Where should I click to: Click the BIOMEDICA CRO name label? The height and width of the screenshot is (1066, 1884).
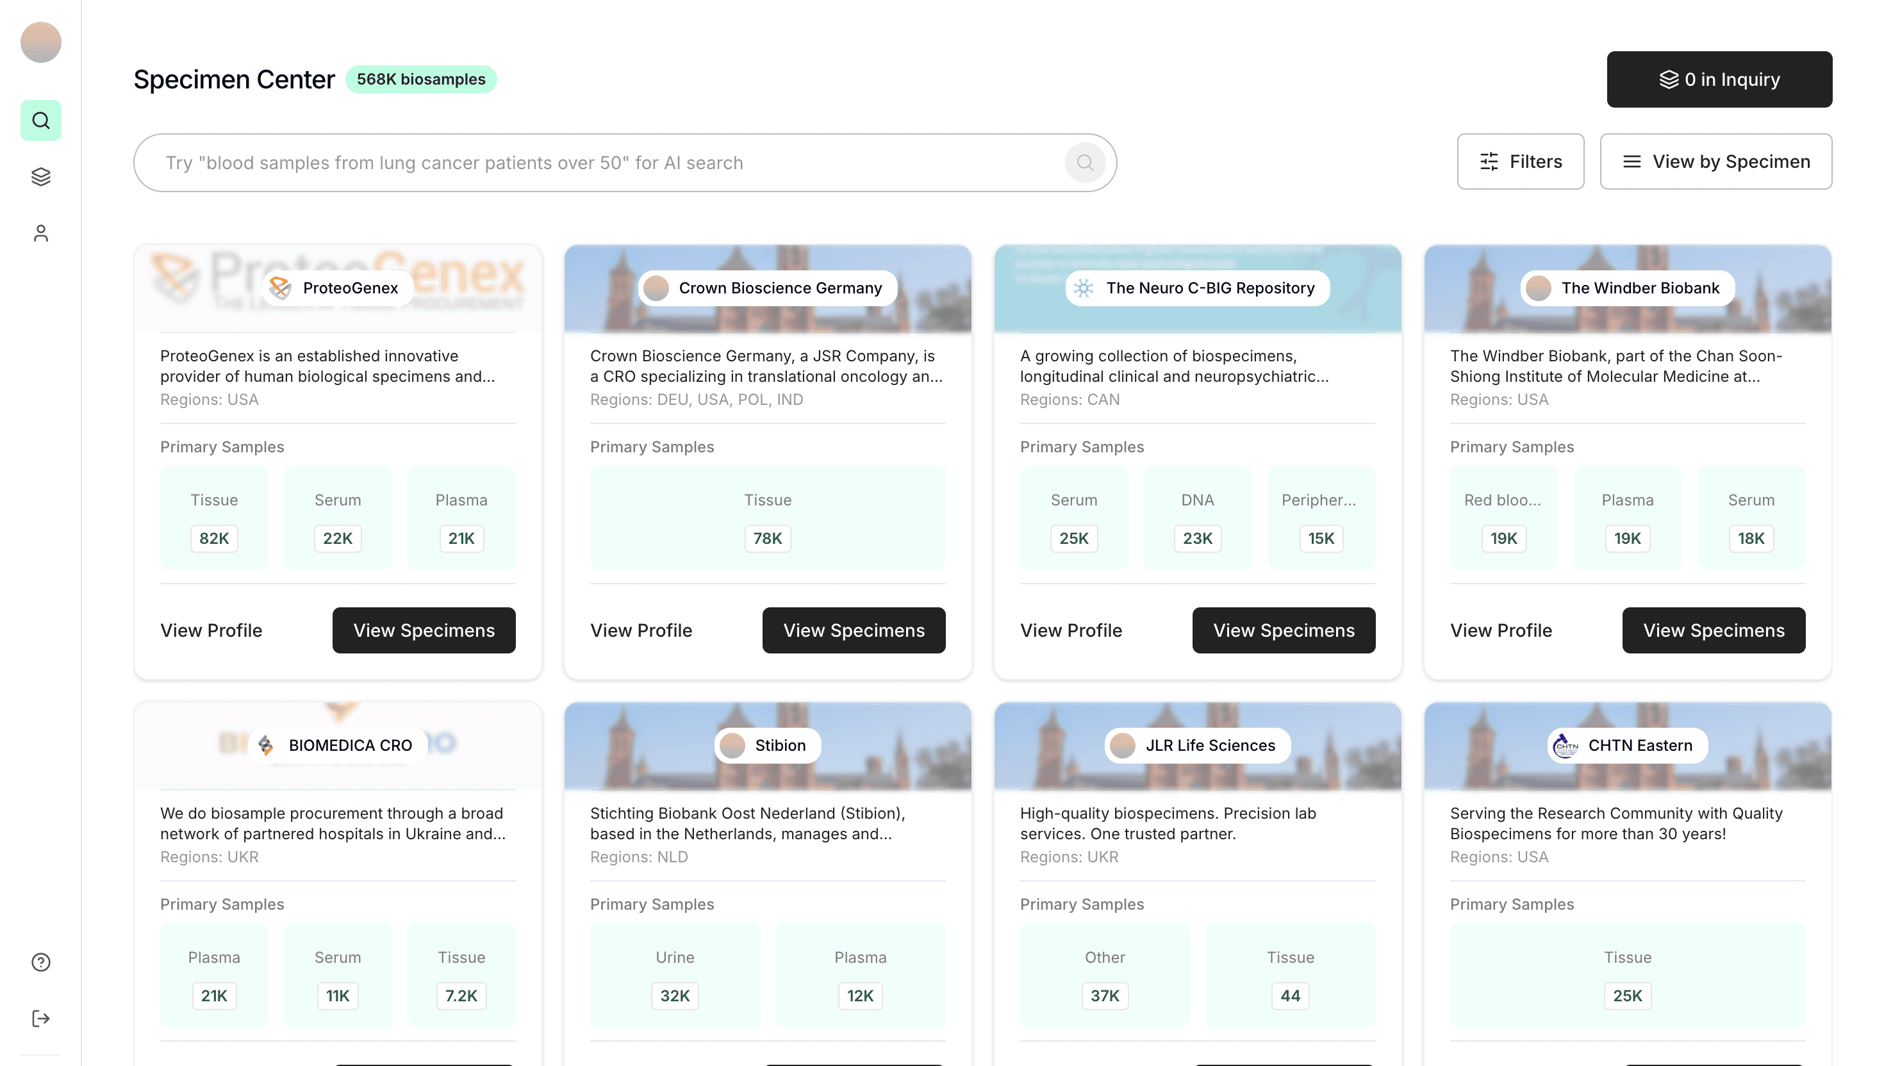click(350, 745)
